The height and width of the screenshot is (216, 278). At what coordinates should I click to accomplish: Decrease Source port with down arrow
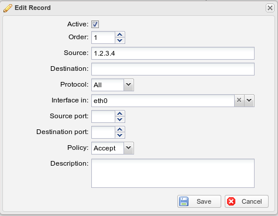(120, 119)
